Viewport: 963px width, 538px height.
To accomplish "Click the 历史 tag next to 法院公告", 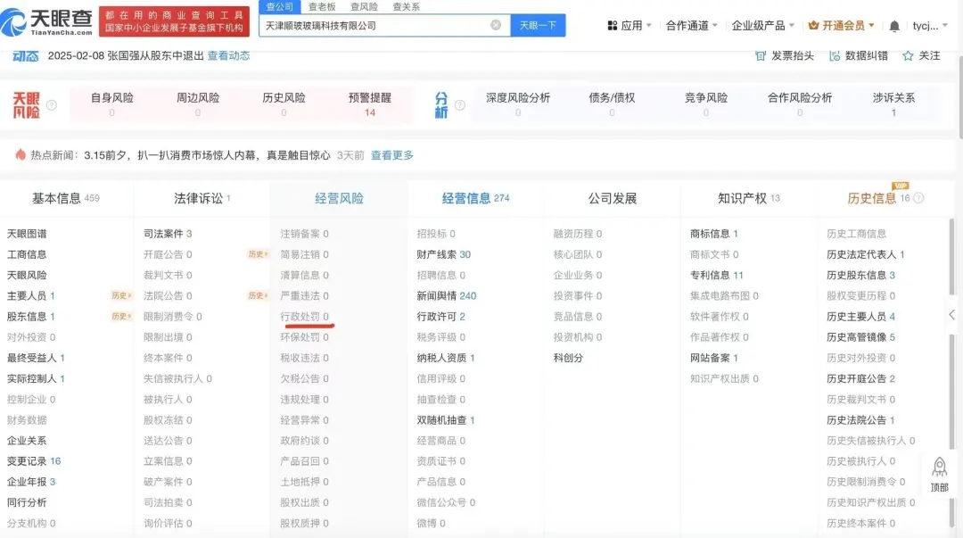I will pyautogui.click(x=258, y=295).
